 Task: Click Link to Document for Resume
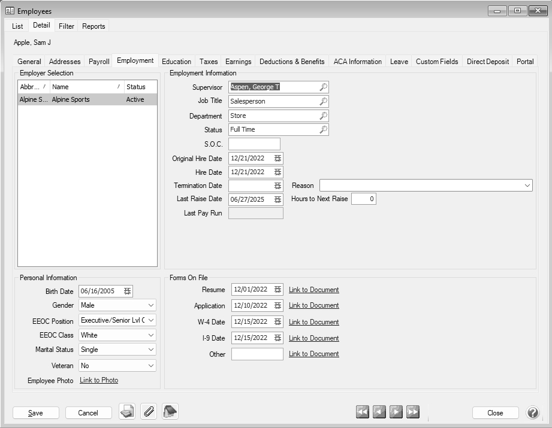(x=313, y=290)
